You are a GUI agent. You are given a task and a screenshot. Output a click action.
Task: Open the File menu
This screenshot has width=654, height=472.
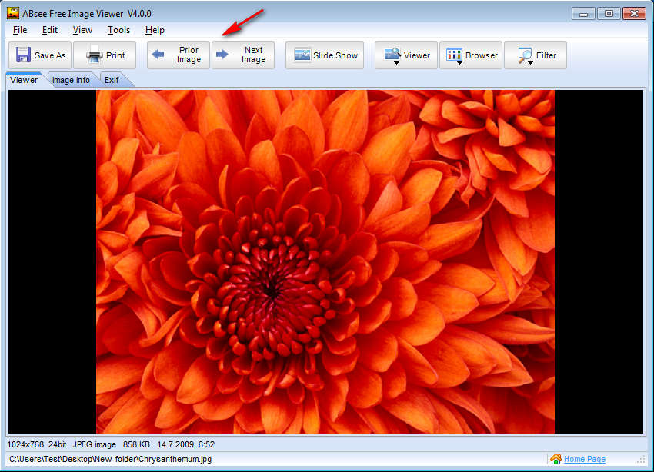point(20,30)
